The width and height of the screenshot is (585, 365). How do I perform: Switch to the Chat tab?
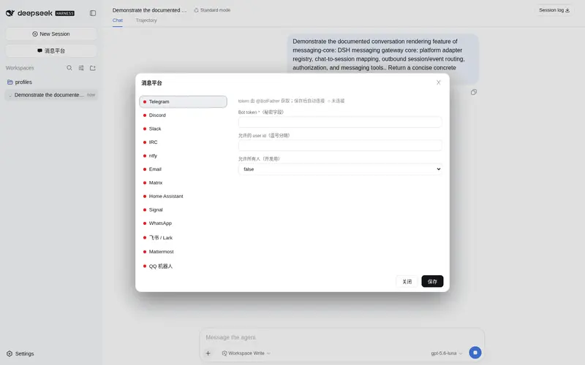point(118,20)
